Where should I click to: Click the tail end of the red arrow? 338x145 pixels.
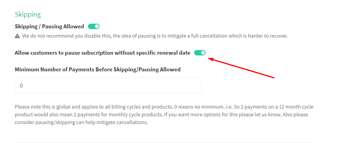pos(273,77)
